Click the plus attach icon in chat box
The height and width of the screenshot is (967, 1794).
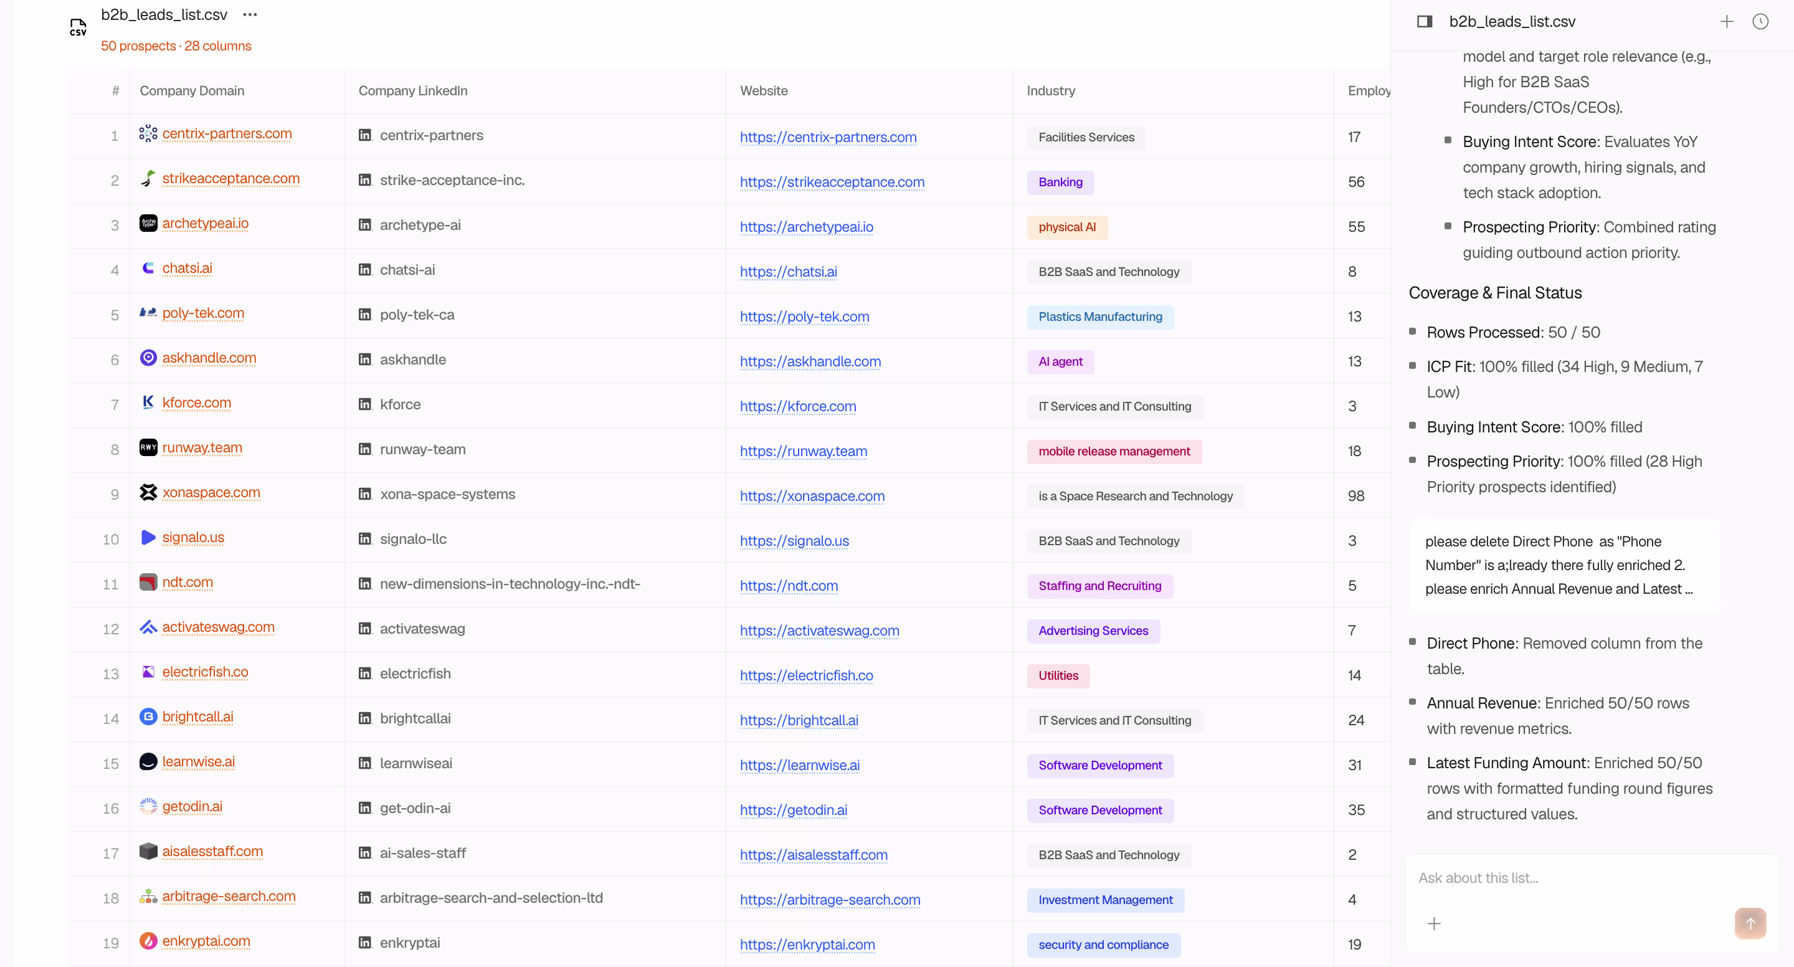[1434, 924]
